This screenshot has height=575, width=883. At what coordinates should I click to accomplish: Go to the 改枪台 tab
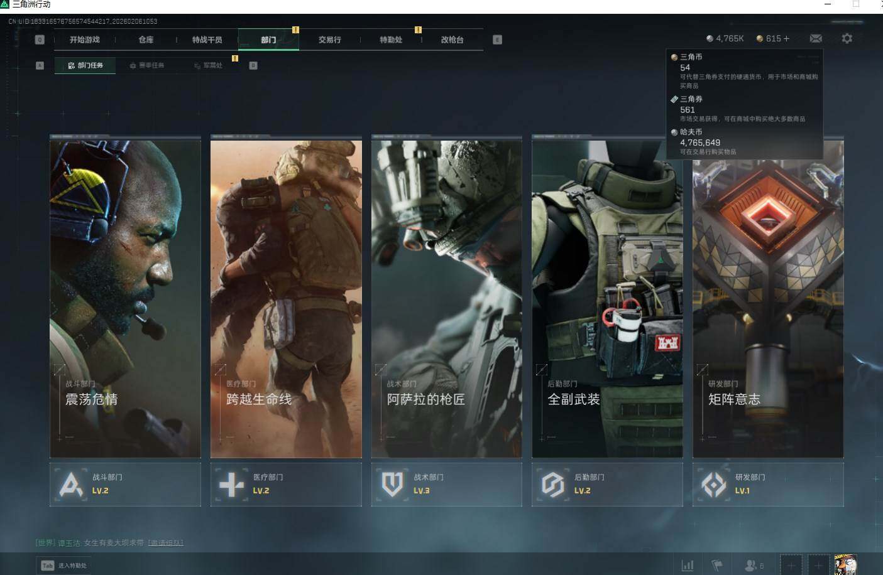(452, 40)
